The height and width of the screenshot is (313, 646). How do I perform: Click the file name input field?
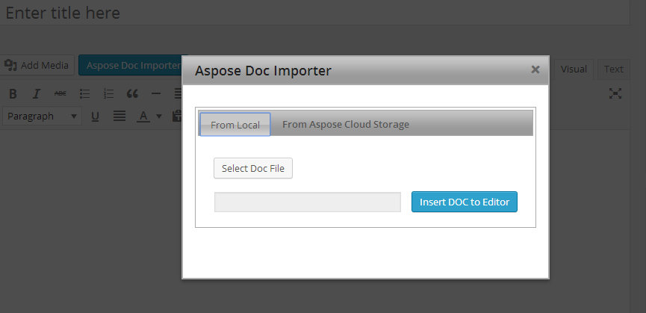[308, 202]
